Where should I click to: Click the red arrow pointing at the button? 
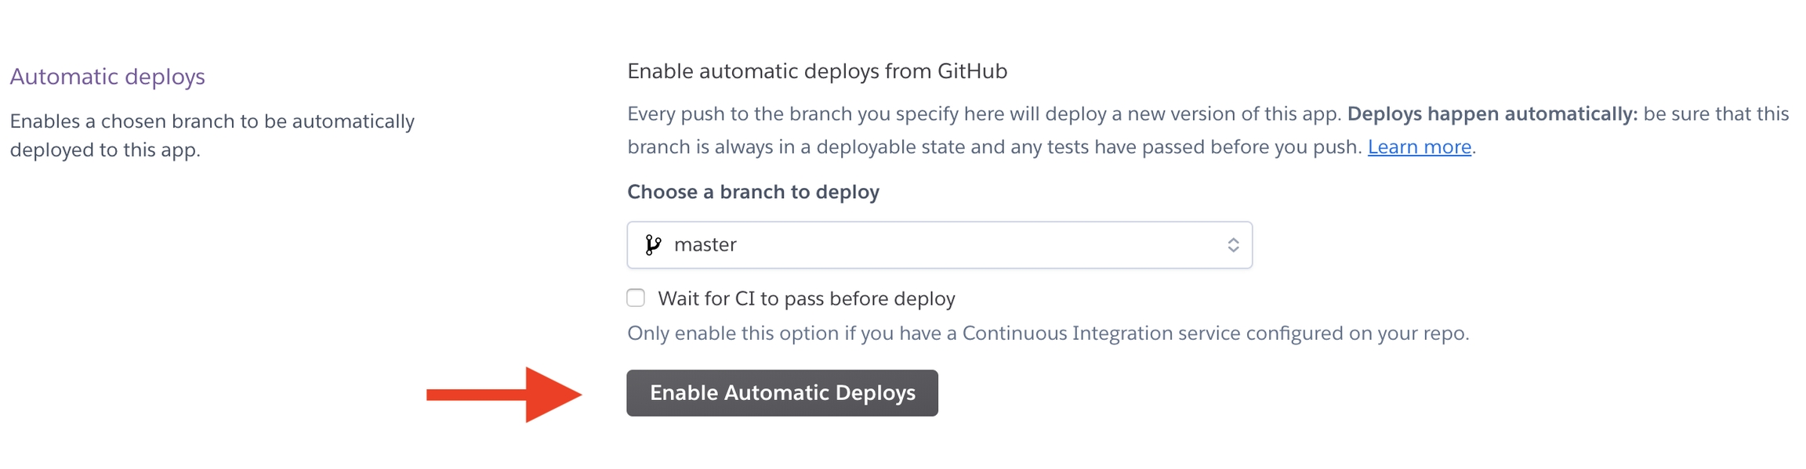(x=504, y=395)
